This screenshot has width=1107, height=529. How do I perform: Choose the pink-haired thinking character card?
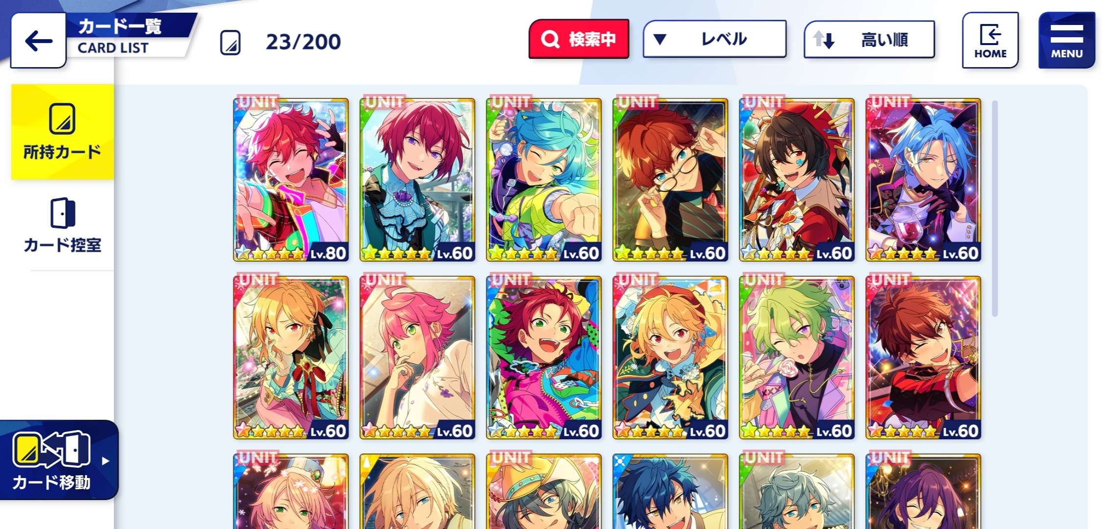point(417,357)
